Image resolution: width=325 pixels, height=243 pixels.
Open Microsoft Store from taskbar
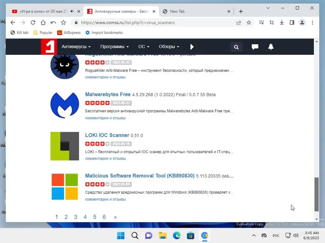tap(190, 235)
